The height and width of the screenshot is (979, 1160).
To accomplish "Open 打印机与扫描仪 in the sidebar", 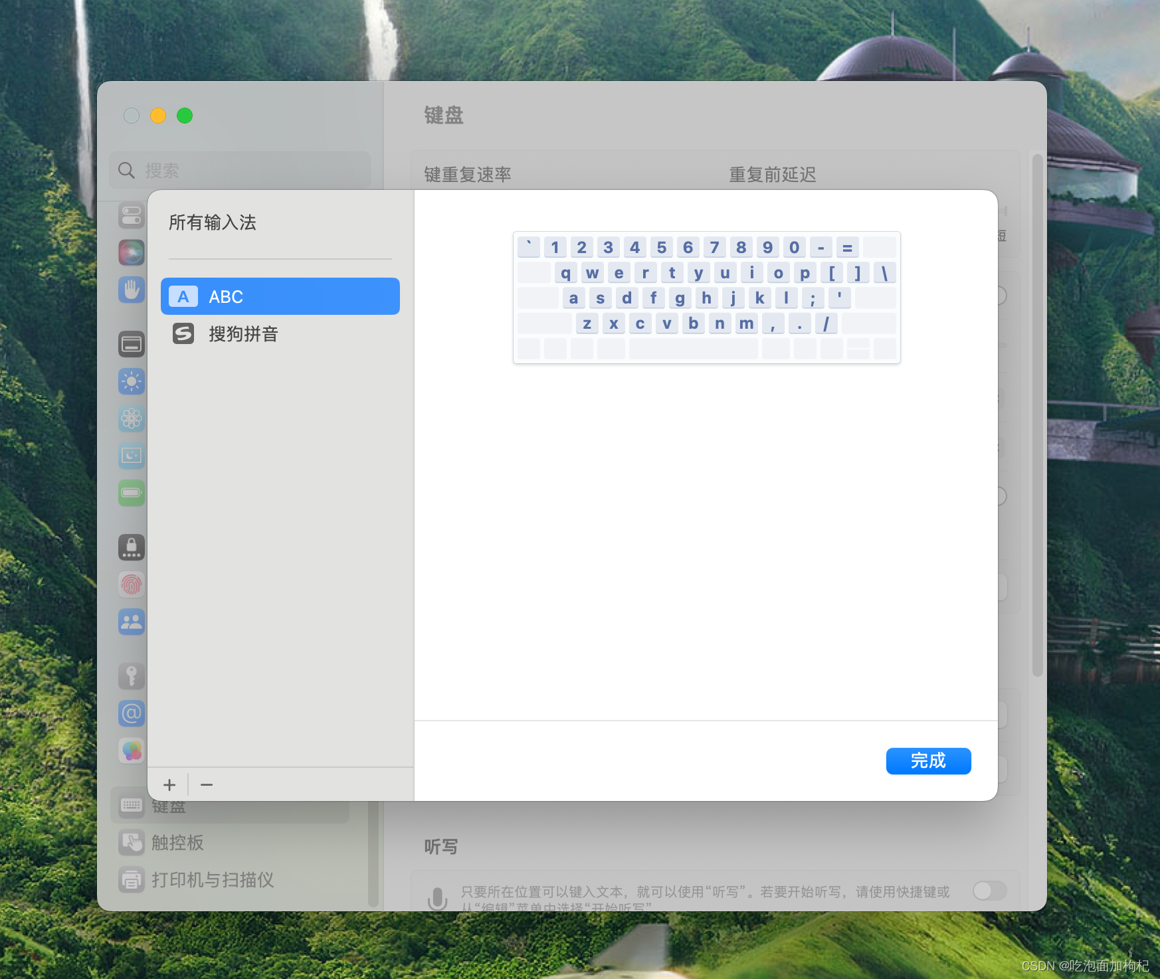I will [230, 880].
